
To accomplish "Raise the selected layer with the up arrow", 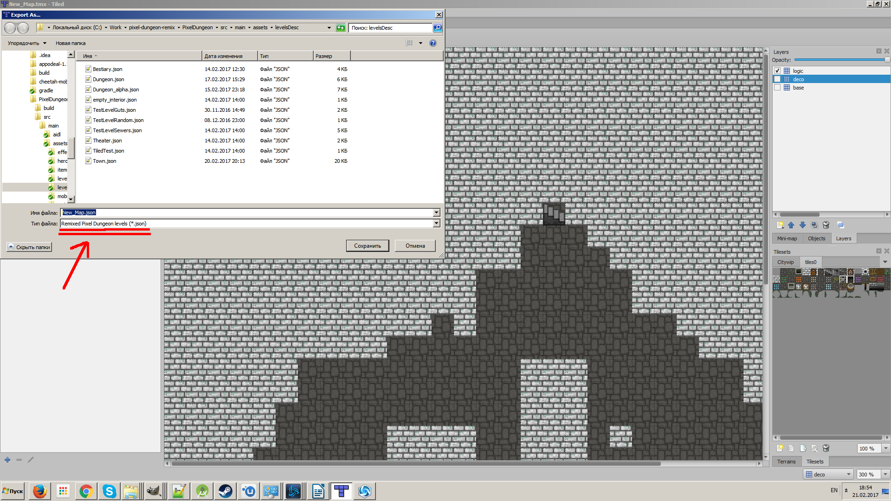I will click(x=791, y=225).
